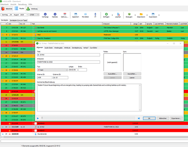This screenshot has height=147, width=188.
Task: Open the Werbung advertising section
Action: pyautogui.click(x=32, y=9)
